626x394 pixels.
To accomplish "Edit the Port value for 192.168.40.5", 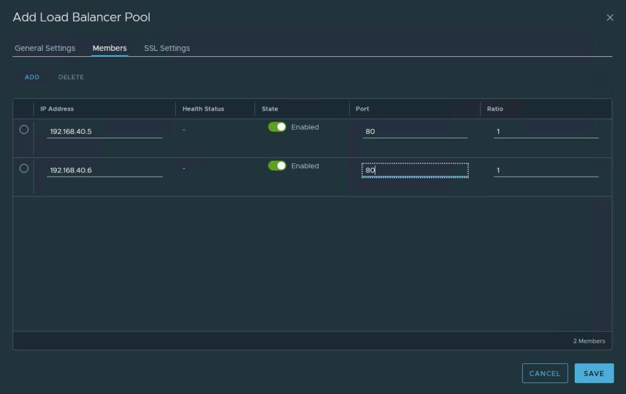I will (x=414, y=131).
